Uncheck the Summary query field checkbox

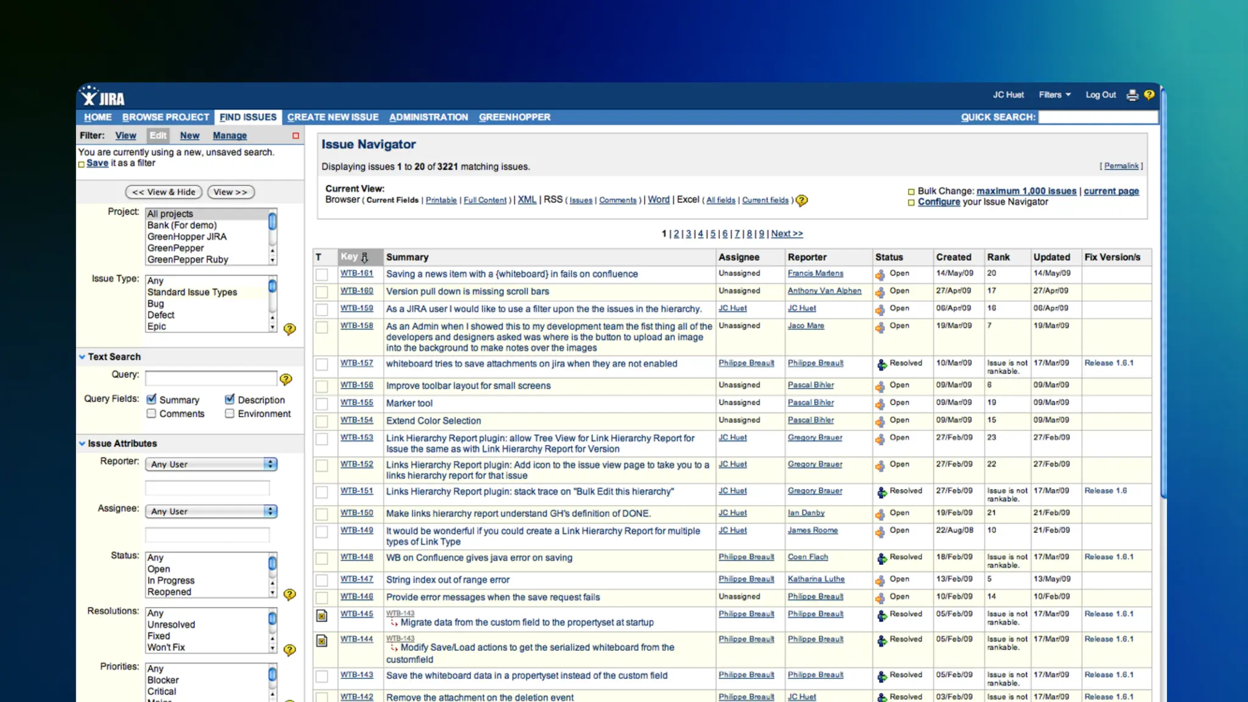pos(152,399)
